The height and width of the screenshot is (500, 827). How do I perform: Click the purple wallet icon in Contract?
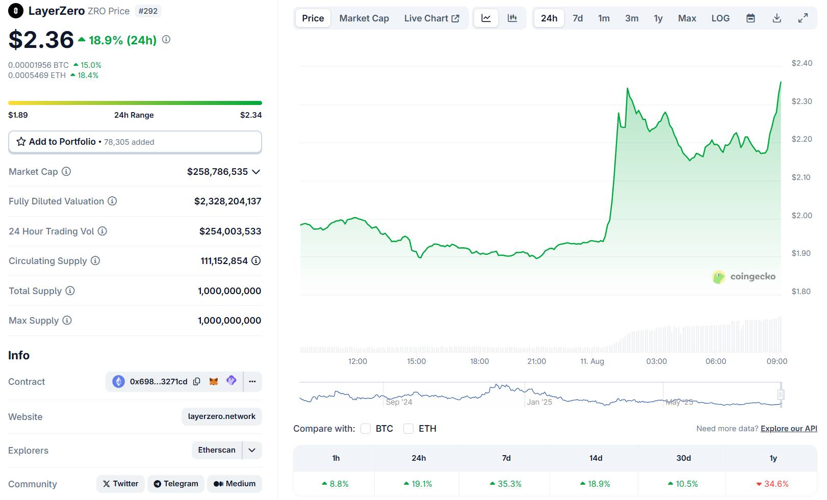231,381
